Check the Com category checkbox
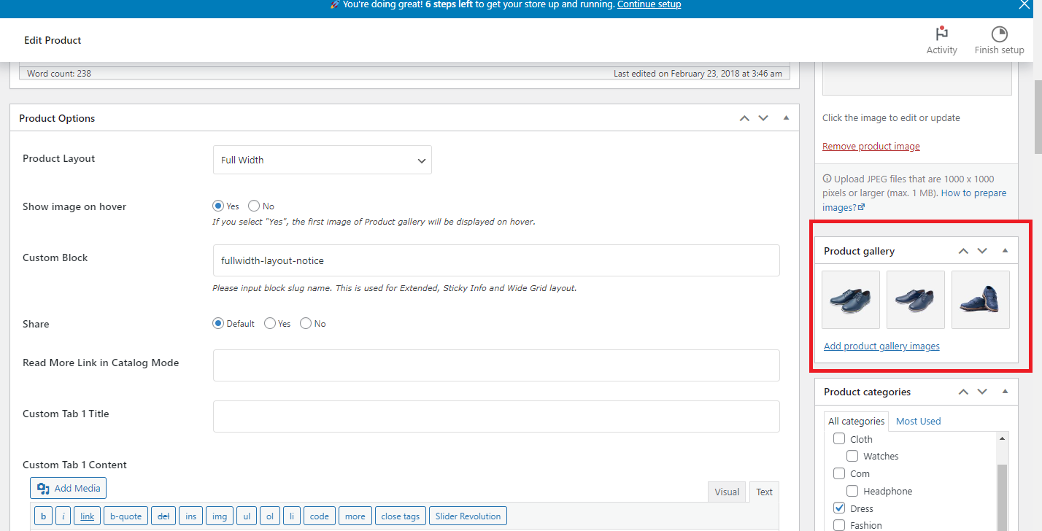 coord(839,473)
